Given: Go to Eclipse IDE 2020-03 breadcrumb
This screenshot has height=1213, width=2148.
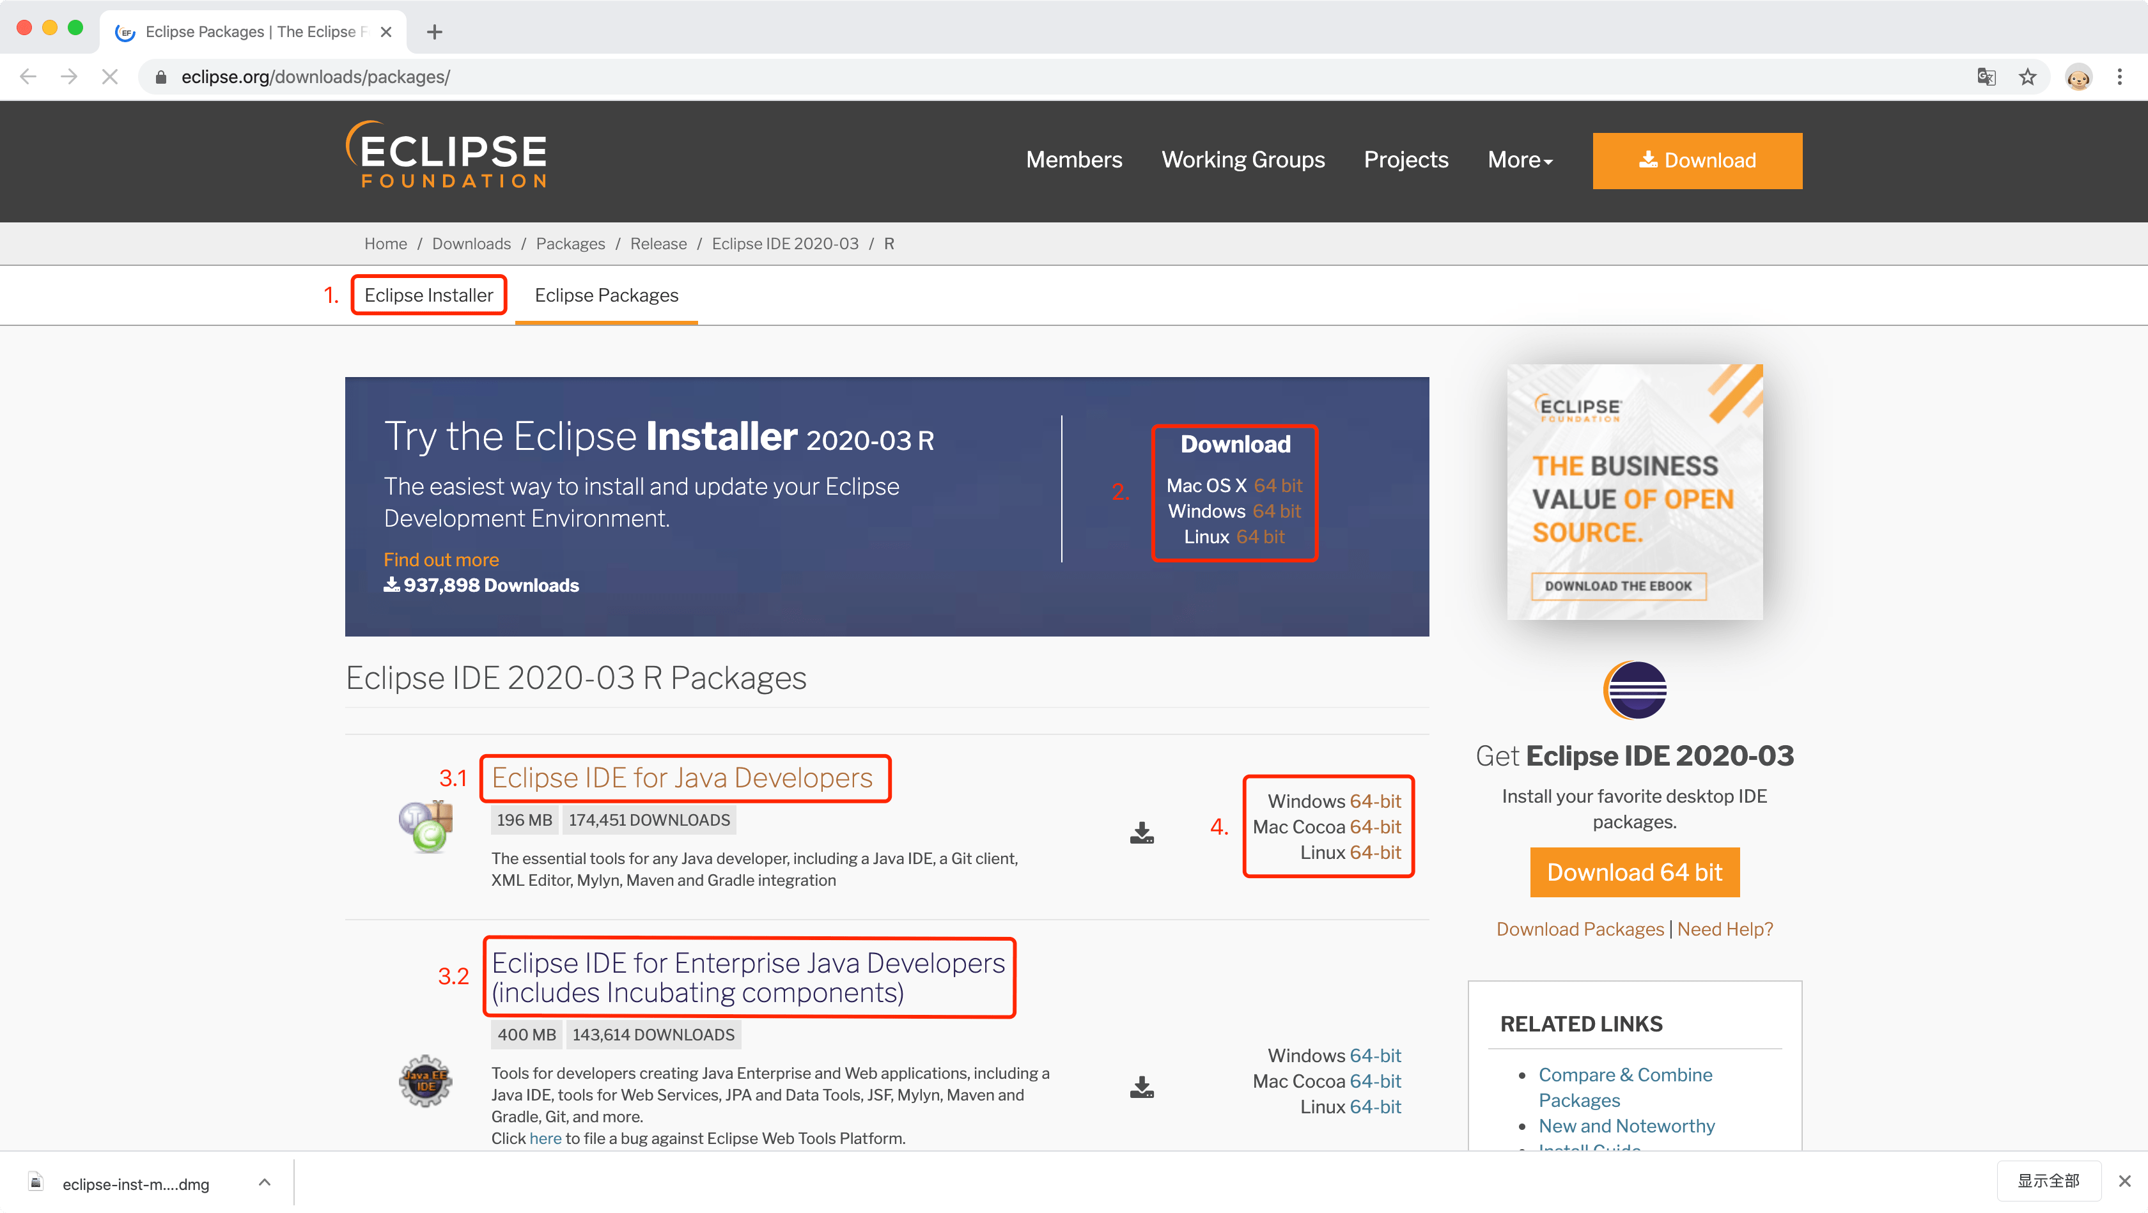Looking at the screenshot, I should pos(784,243).
